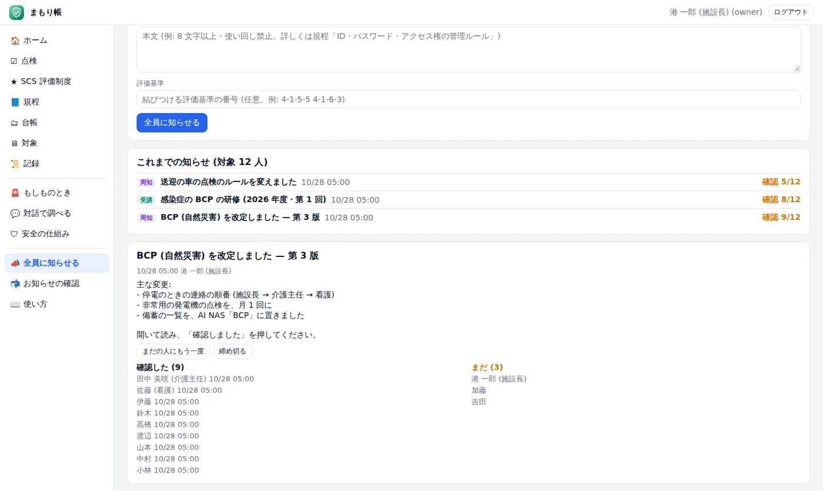Click 田中 美咲 (介護主任) in confirmed list
Viewport: 823px width, 491px height.
coord(195,379)
